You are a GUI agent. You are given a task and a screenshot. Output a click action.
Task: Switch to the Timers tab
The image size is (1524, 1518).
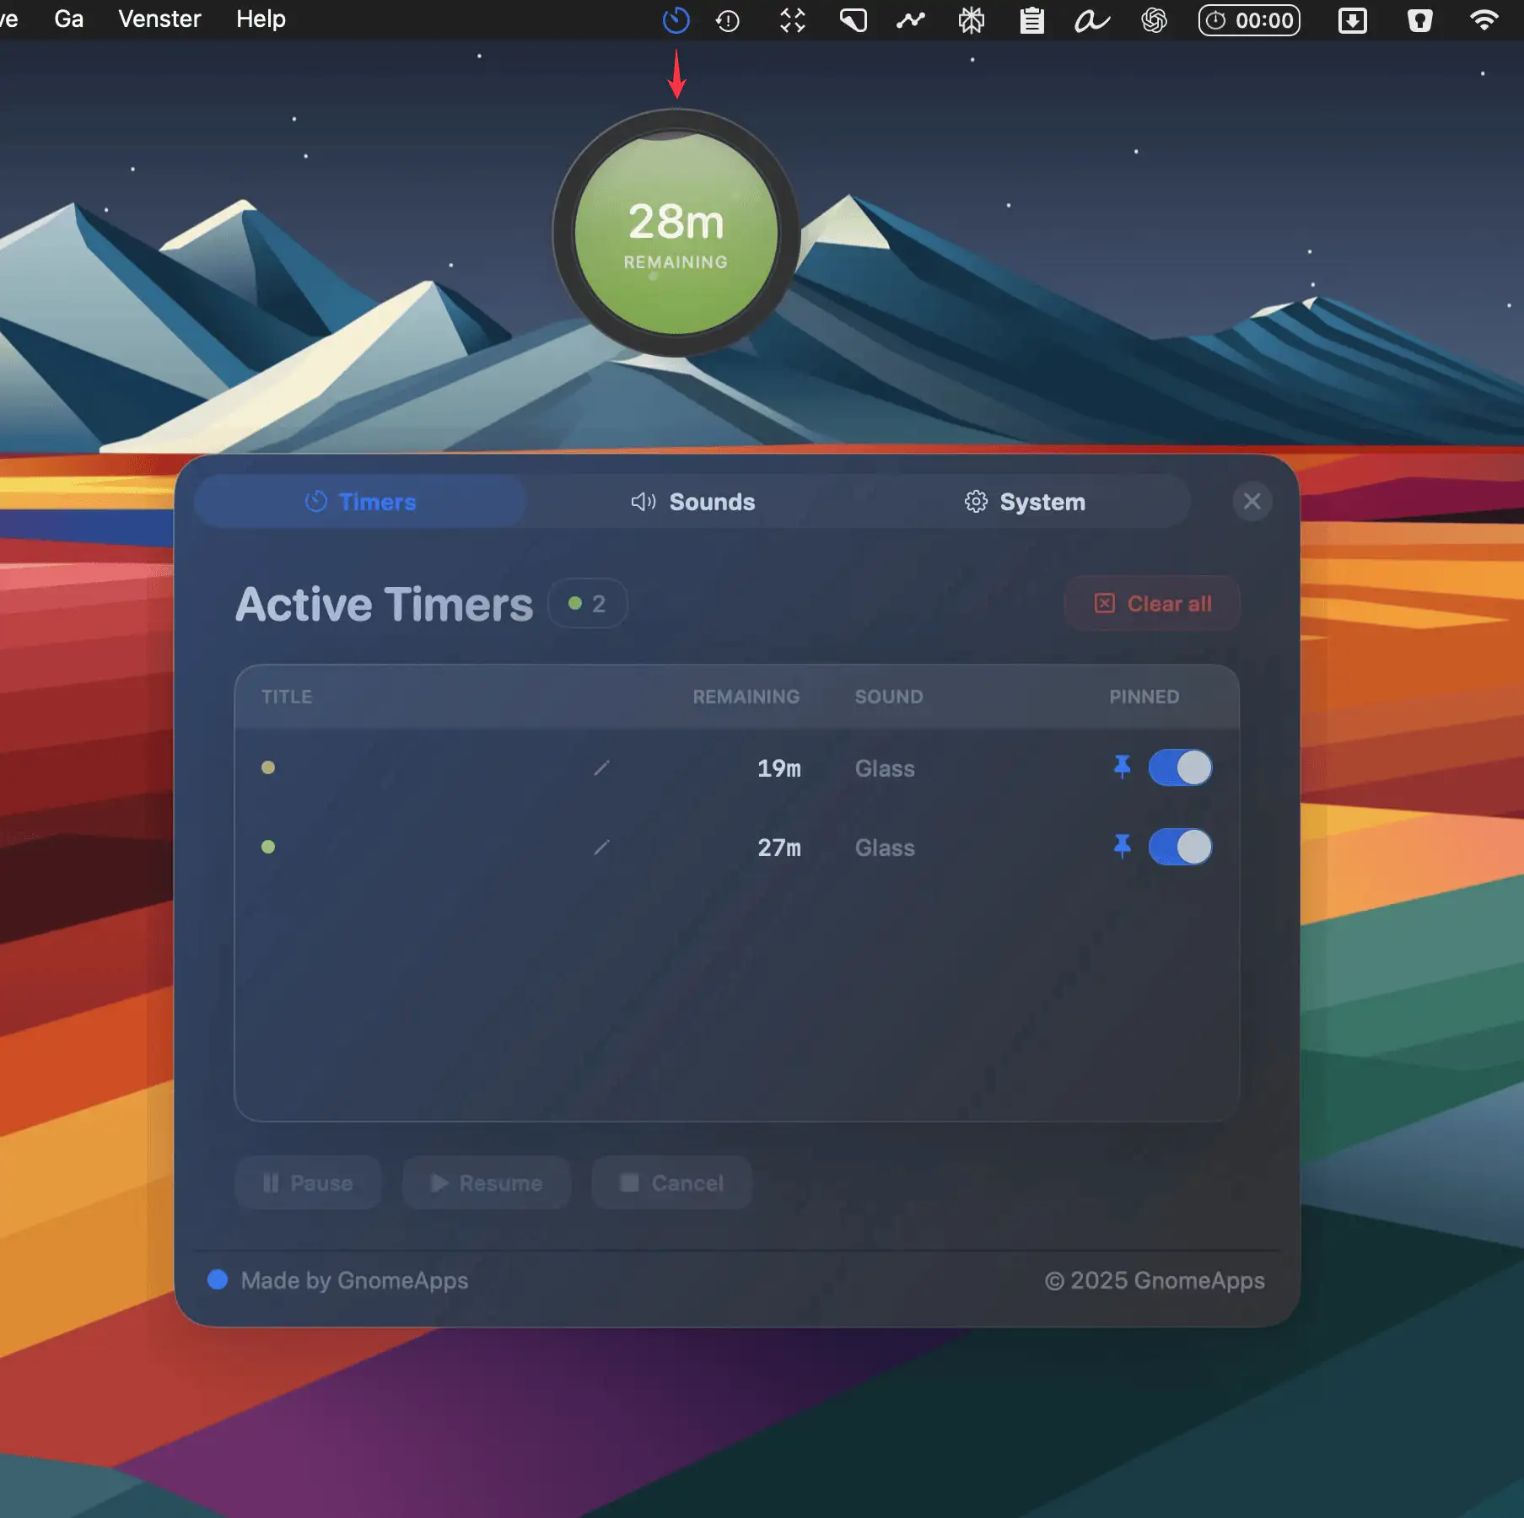point(360,502)
